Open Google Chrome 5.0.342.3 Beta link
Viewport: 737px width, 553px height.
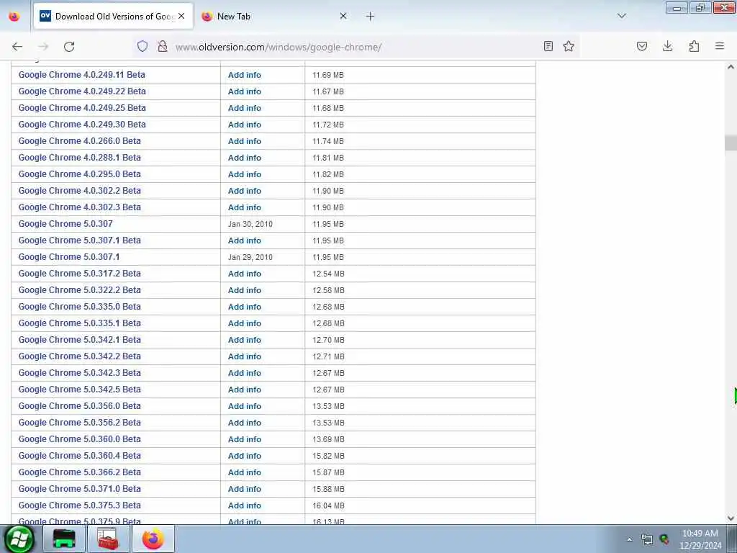[79, 373]
